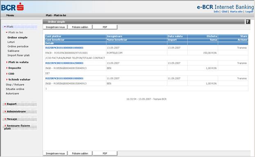This screenshot has width=255, height=157.
Task: Expand Plati in valuta section
Action: tap(17, 62)
